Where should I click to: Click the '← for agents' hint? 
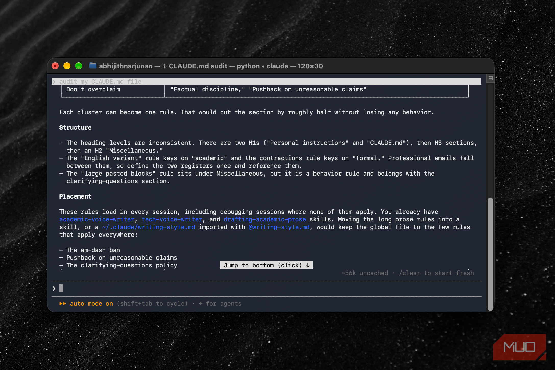click(x=220, y=304)
